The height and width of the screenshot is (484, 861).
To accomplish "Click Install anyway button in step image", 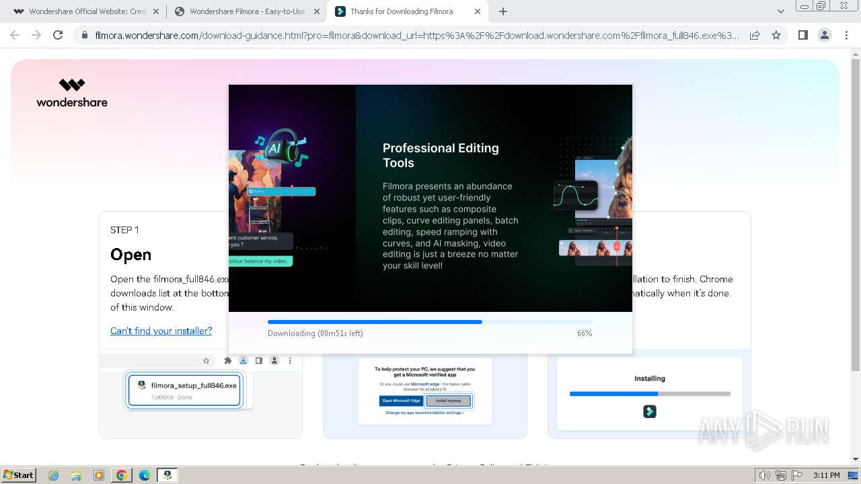I will [449, 401].
